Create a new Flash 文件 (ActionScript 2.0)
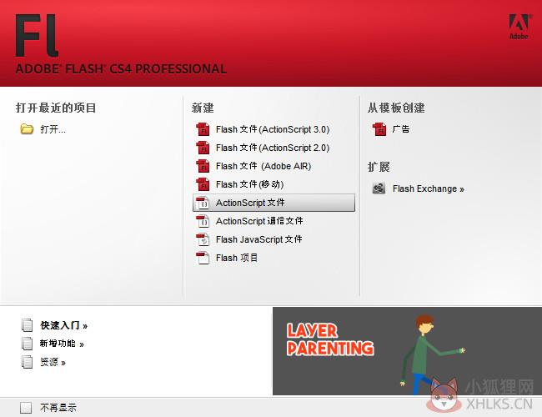 (273, 148)
